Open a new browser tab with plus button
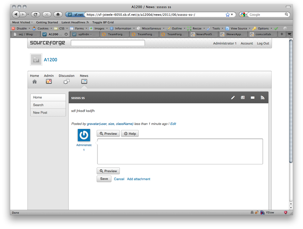The width and height of the screenshot is (303, 229). pos(282,34)
